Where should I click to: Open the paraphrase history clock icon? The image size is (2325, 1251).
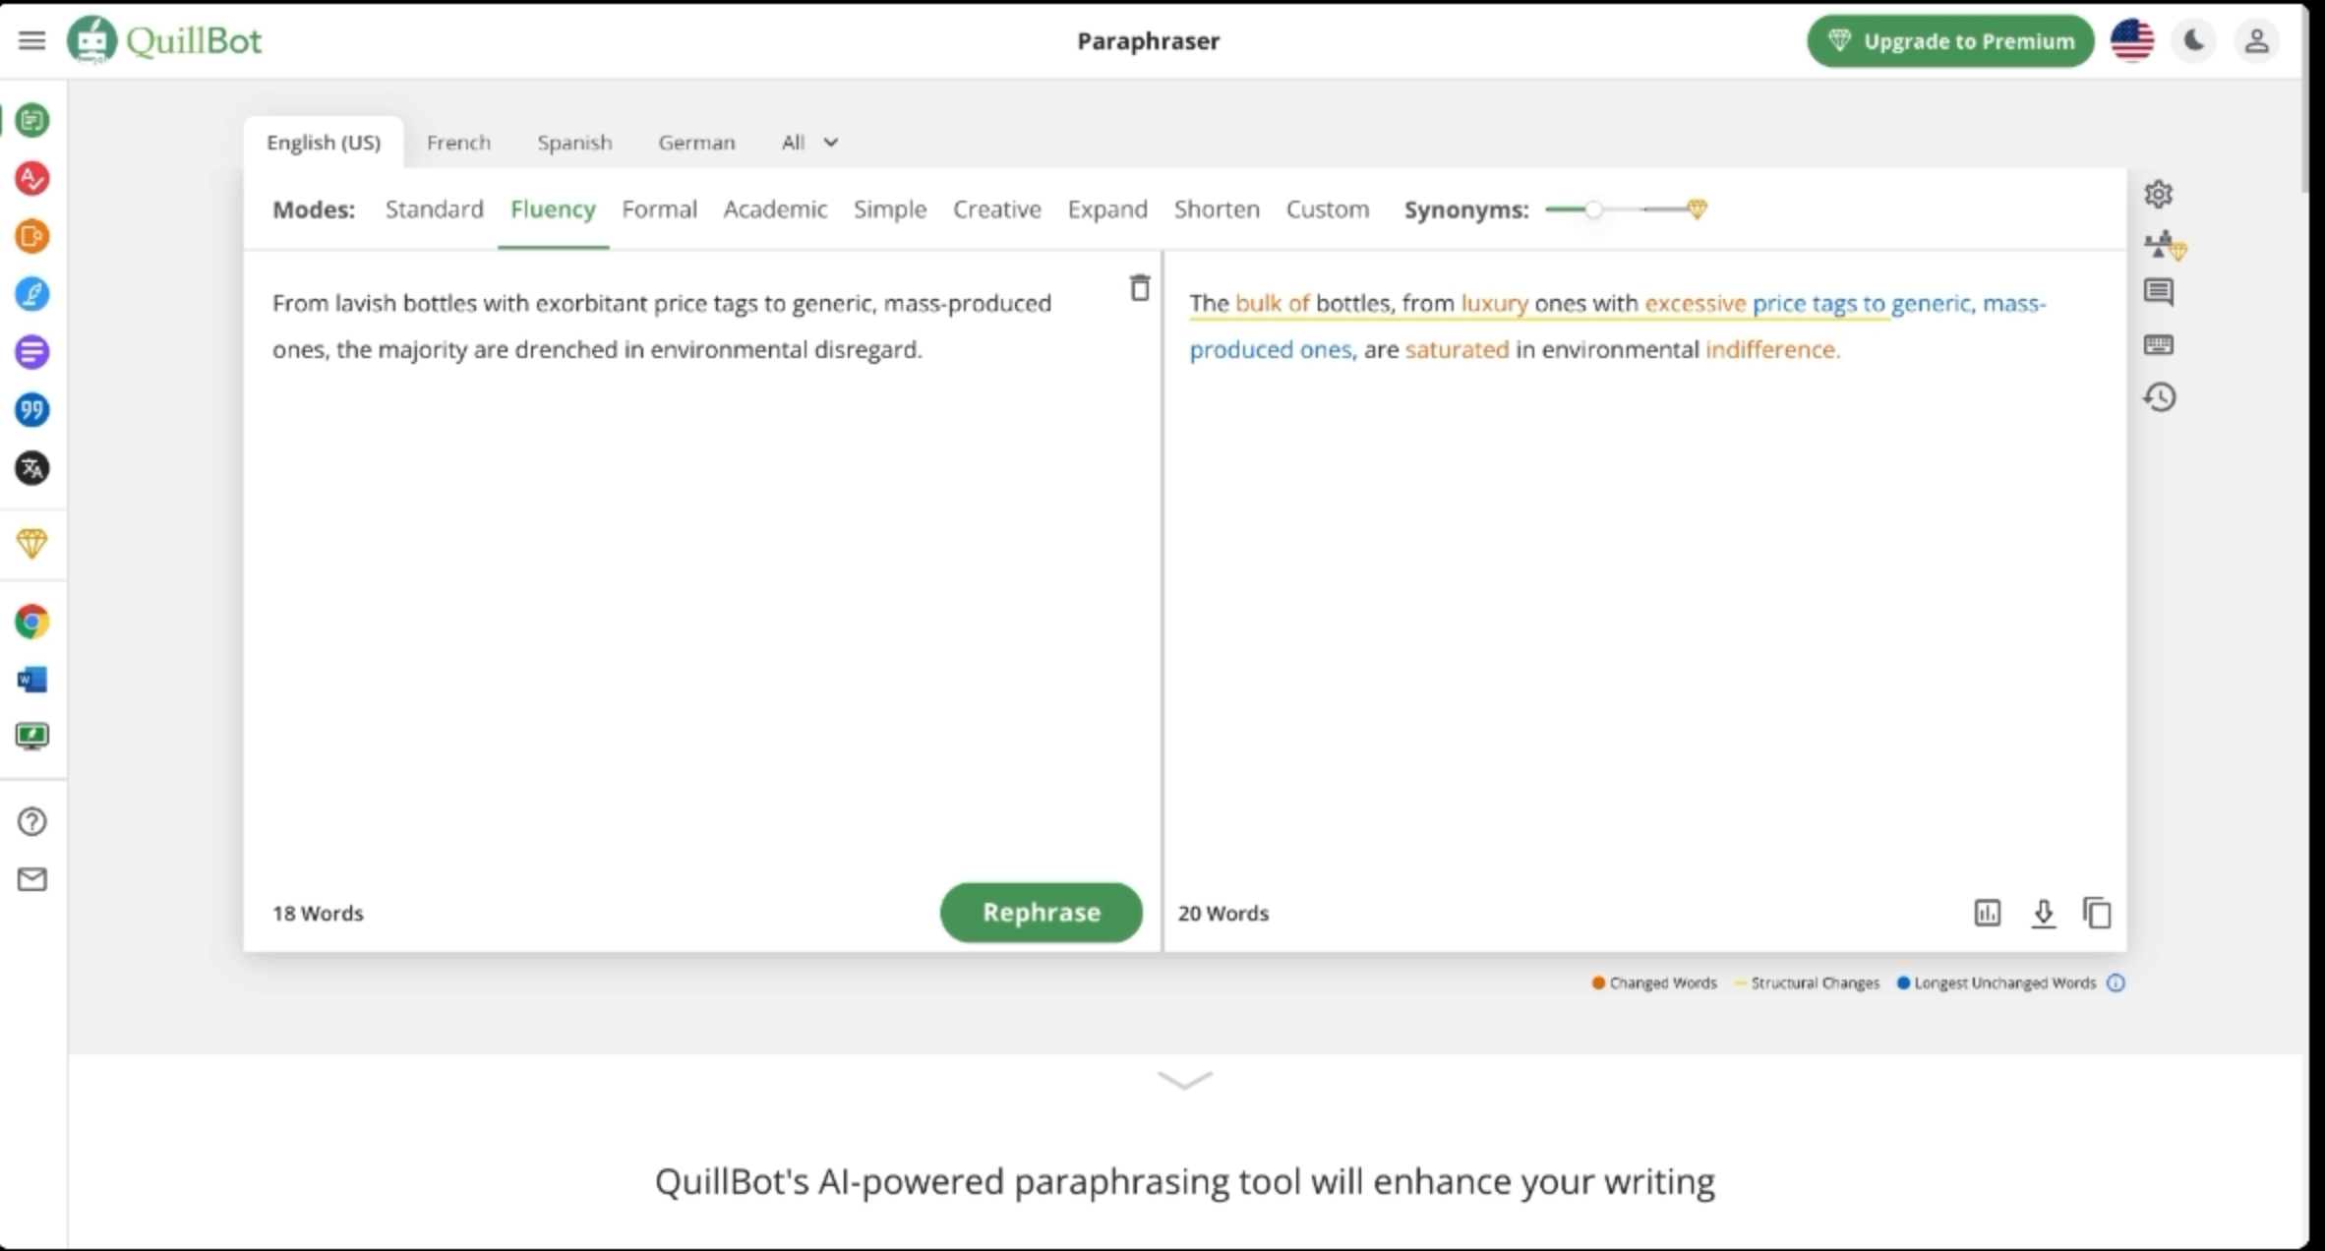[2159, 397]
